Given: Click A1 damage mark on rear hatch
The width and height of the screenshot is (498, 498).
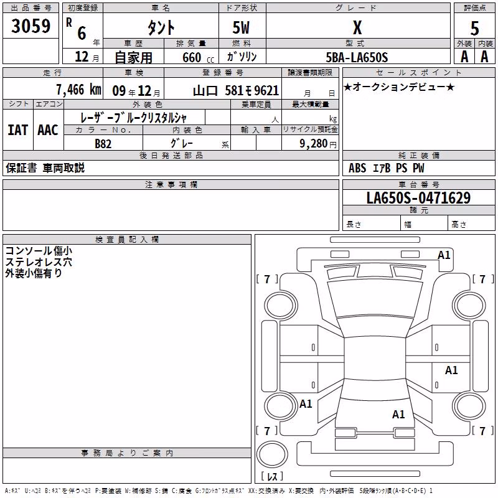Looking at the screenshot, I should click(398, 414).
